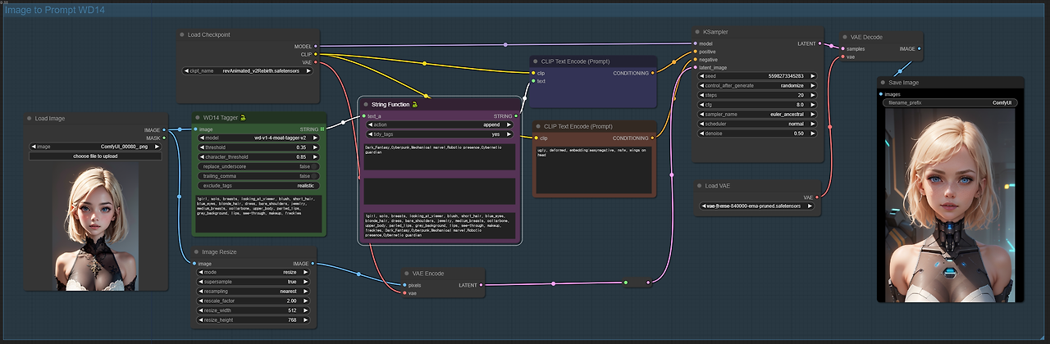1050x344 pixels.
Task: Open the String Function action dropdown
Action: click(441, 124)
